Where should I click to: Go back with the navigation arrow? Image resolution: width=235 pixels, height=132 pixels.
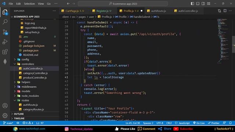pos(68,4)
